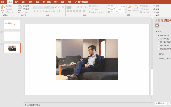Click the lightbulb Tell Me search icon
Image resolution: width=171 pixels, height=107 pixels.
76,2
